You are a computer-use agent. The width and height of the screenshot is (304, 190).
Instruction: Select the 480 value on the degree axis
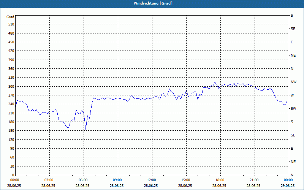pyautogui.click(x=11, y=33)
